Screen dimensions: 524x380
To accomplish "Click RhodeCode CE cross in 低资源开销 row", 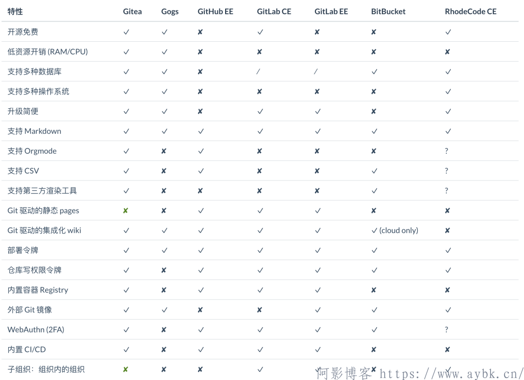I will [x=447, y=52].
